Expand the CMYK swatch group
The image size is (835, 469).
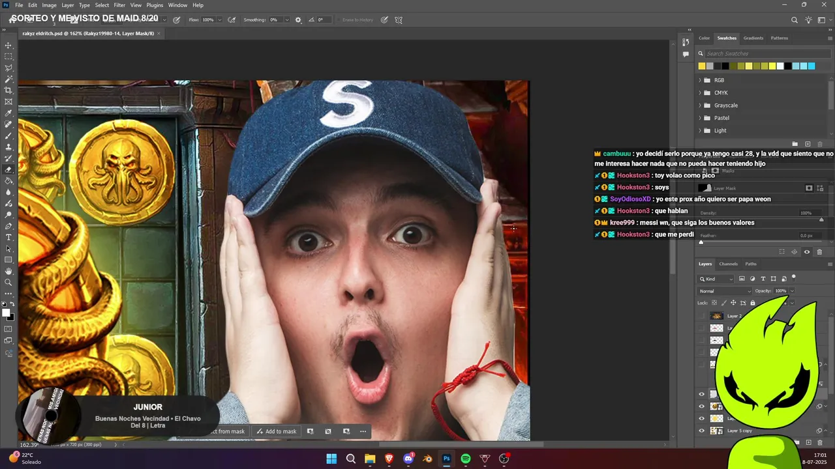700,92
